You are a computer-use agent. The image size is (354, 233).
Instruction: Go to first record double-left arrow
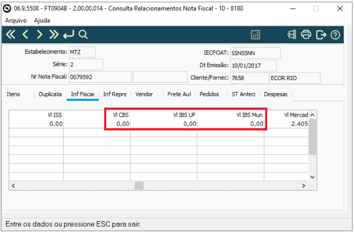[x=11, y=34]
